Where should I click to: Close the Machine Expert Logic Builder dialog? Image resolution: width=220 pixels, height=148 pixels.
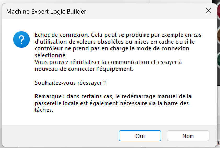[208, 11]
